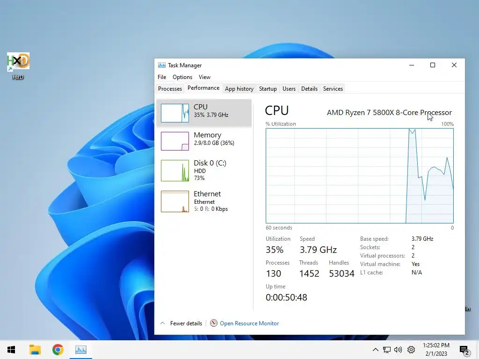Open the Options menu
Screen dimensions: 479x359
click(182, 77)
